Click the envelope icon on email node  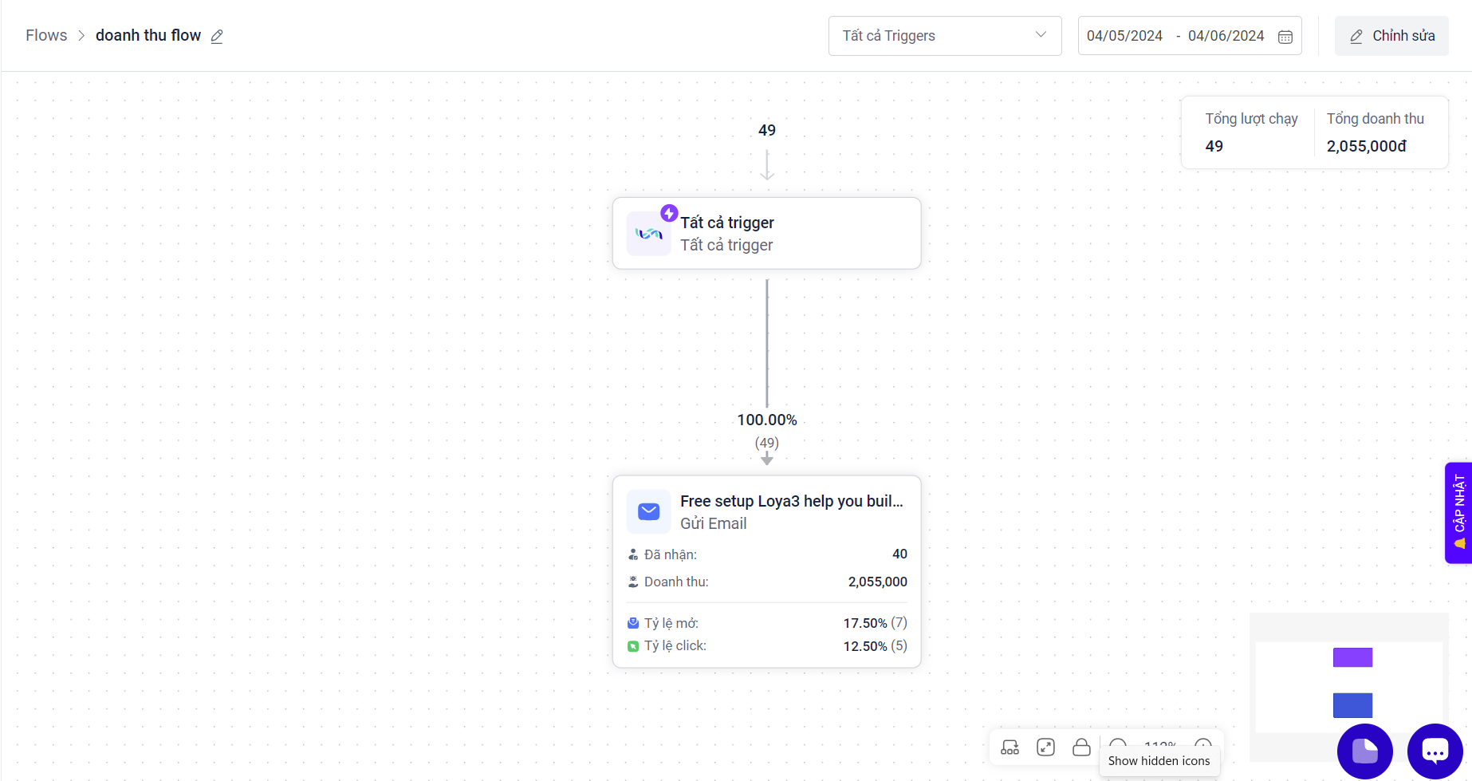[649, 511]
